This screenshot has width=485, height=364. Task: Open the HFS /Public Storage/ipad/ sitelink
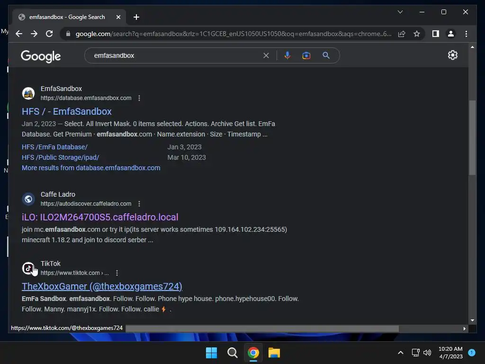(60, 157)
